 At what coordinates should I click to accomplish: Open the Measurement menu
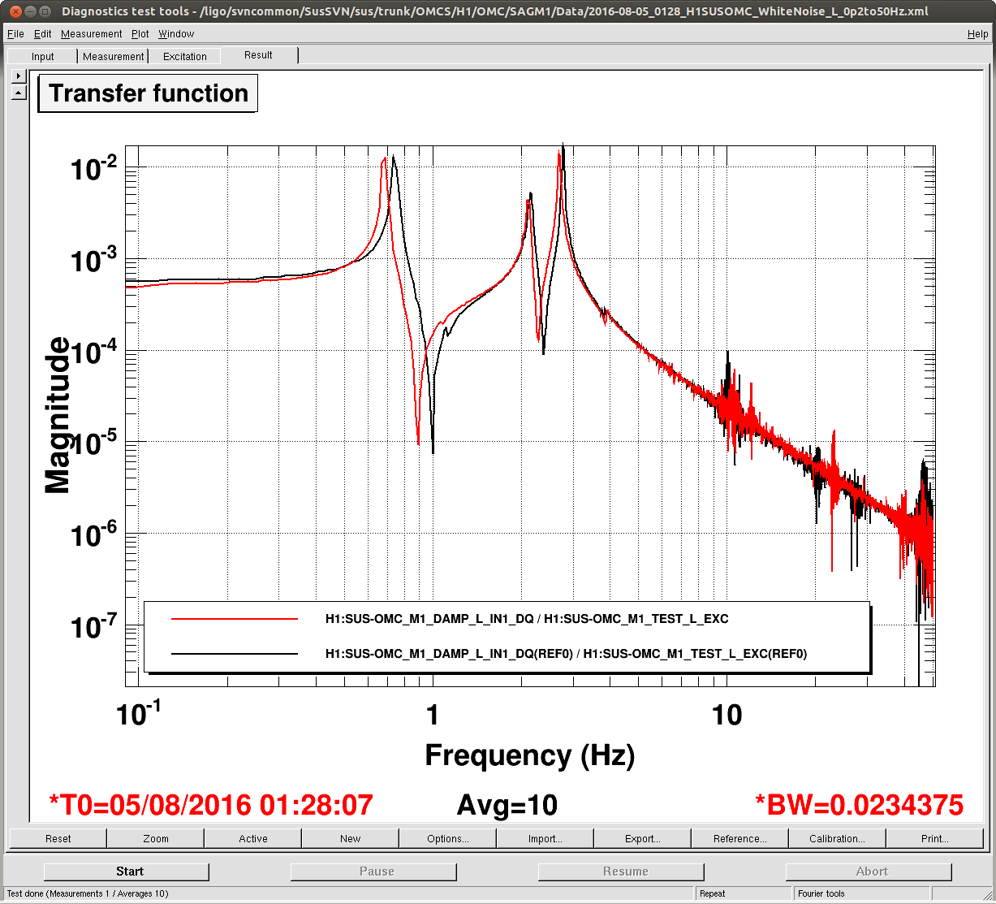[x=91, y=34]
